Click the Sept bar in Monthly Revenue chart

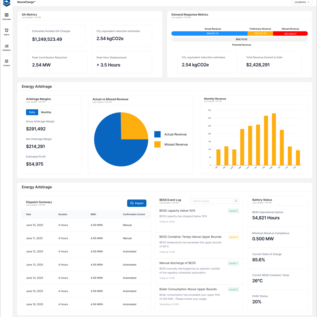274,139
